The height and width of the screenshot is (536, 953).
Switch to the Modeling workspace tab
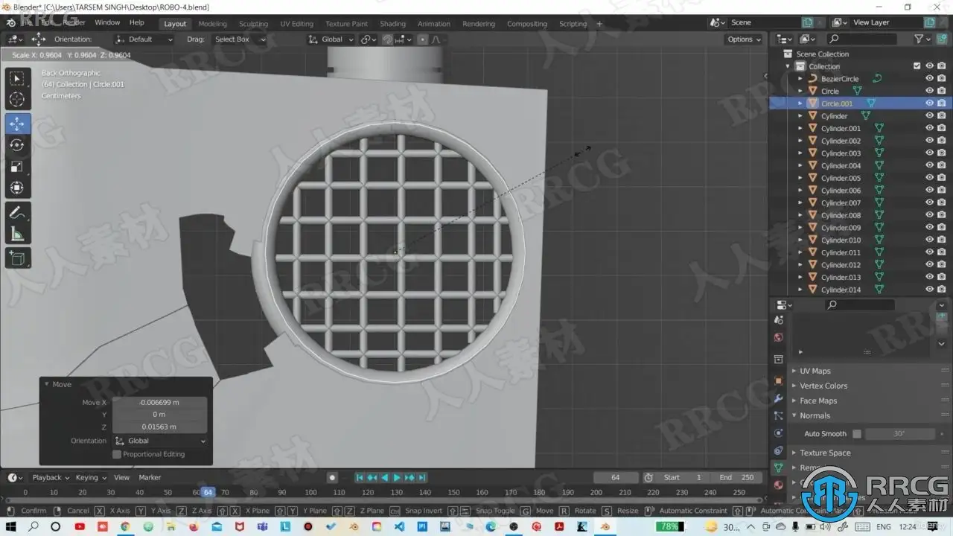(212, 24)
